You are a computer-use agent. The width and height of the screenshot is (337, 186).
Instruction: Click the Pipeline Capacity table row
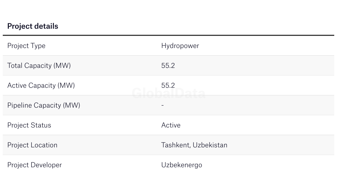(x=168, y=105)
